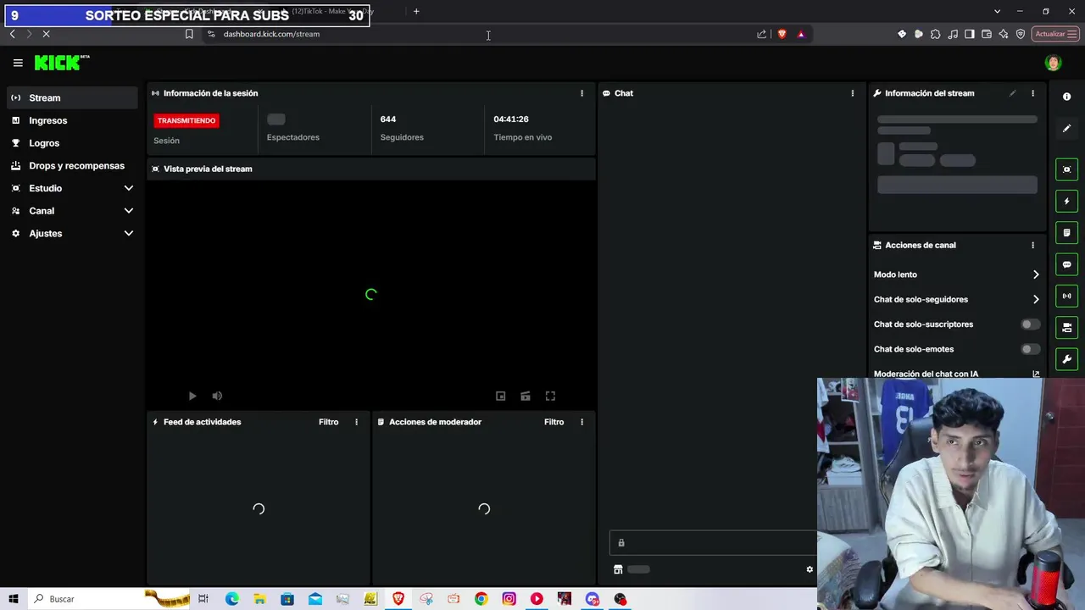The image size is (1085, 610).
Task: Open Feed de actividades options menu
Action: [x=356, y=422]
